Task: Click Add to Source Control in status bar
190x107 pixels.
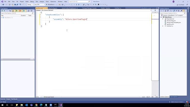Action: click(177, 102)
